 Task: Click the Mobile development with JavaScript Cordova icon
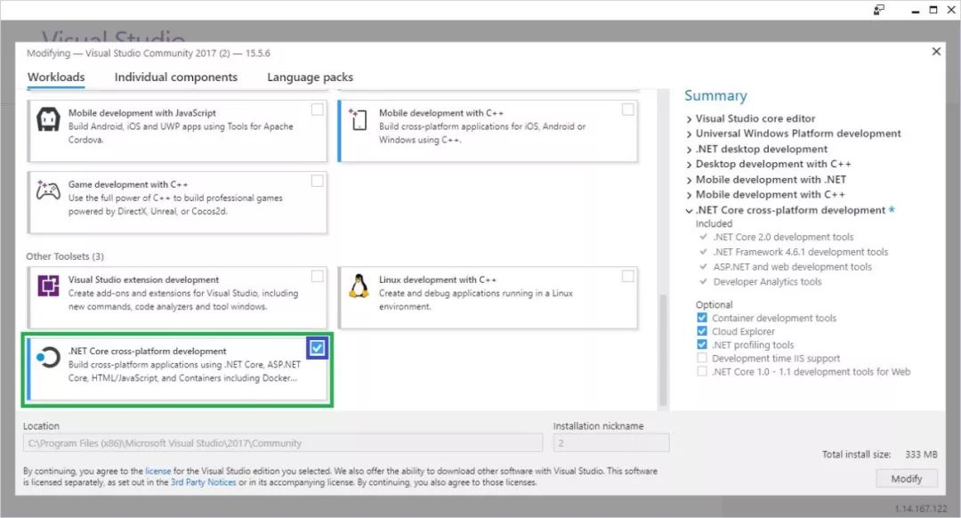[48, 119]
